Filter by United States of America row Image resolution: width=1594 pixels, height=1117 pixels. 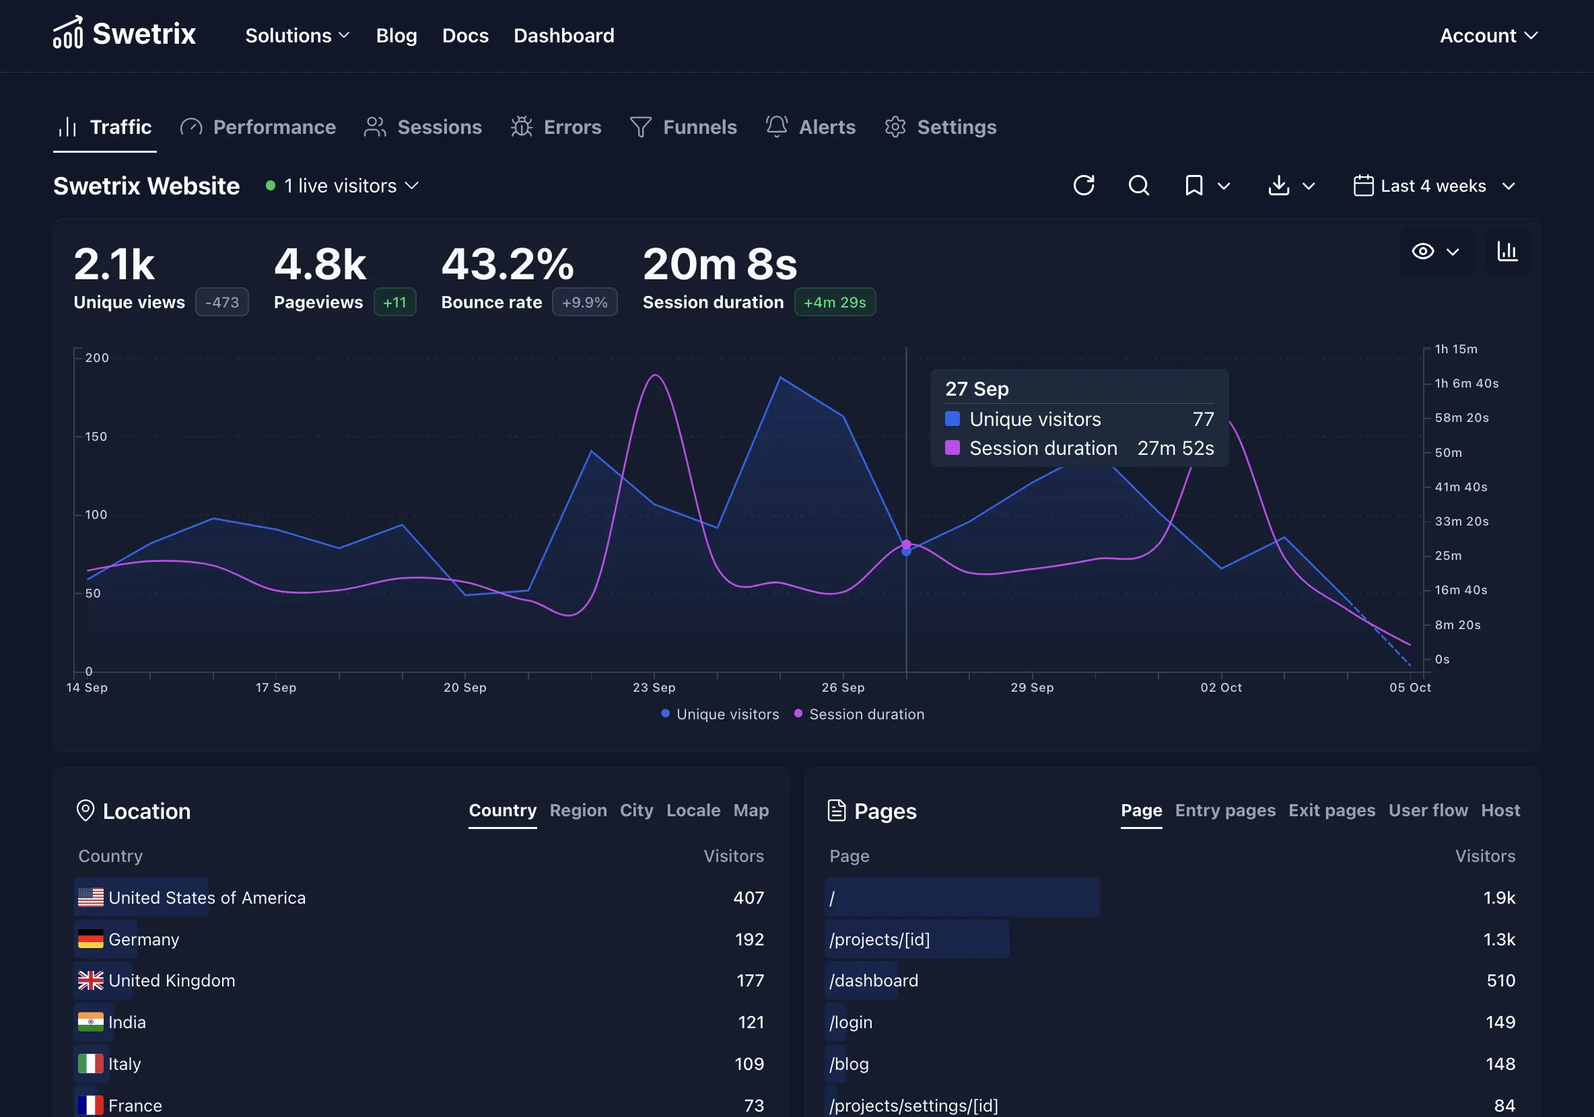pyautogui.click(x=207, y=898)
